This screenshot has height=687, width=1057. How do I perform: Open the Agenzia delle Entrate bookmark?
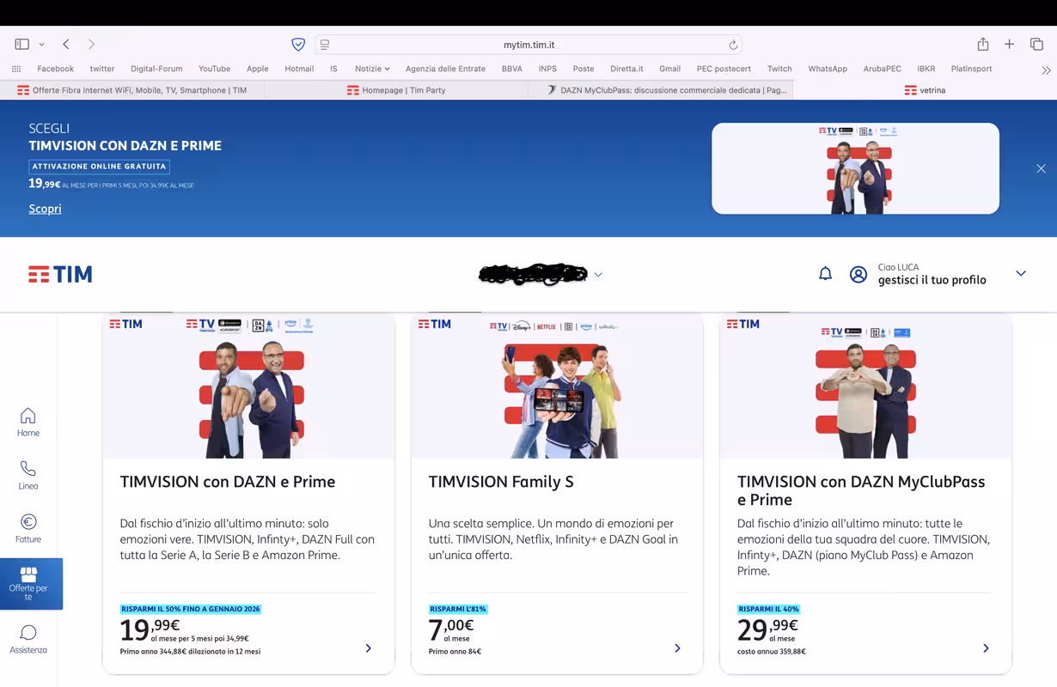tap(445, 69)
